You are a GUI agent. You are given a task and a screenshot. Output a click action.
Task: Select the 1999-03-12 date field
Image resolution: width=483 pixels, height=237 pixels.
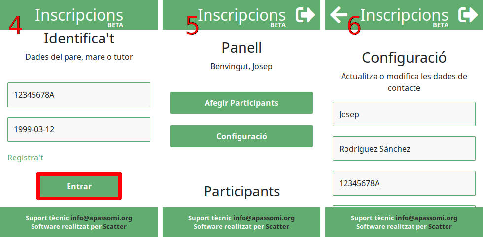pyautogui.click(x=79, y=129)
